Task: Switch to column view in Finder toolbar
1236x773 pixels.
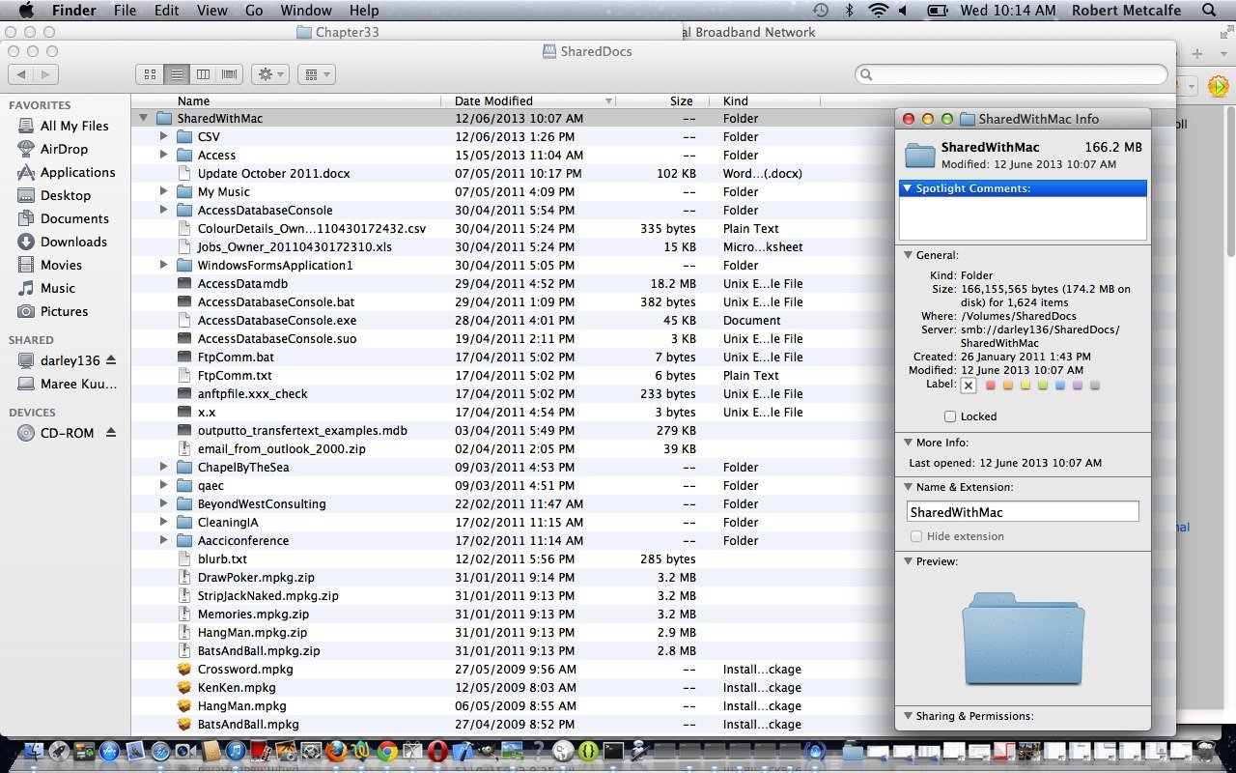Action: click(203, 74)
